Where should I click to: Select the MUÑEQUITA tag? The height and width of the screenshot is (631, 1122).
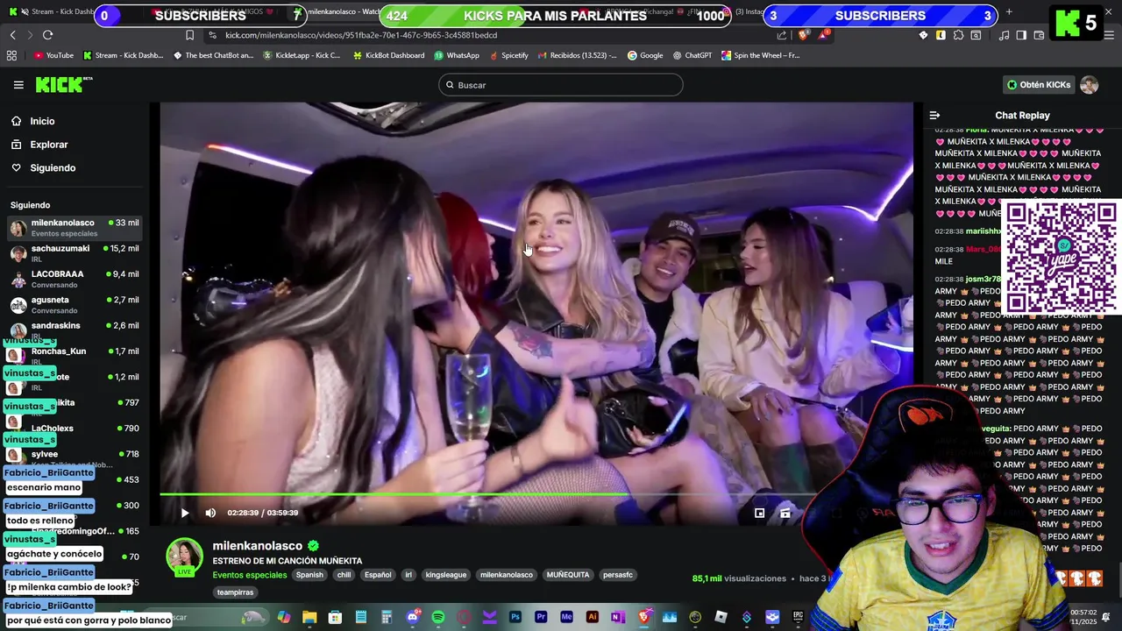point(568,575)
